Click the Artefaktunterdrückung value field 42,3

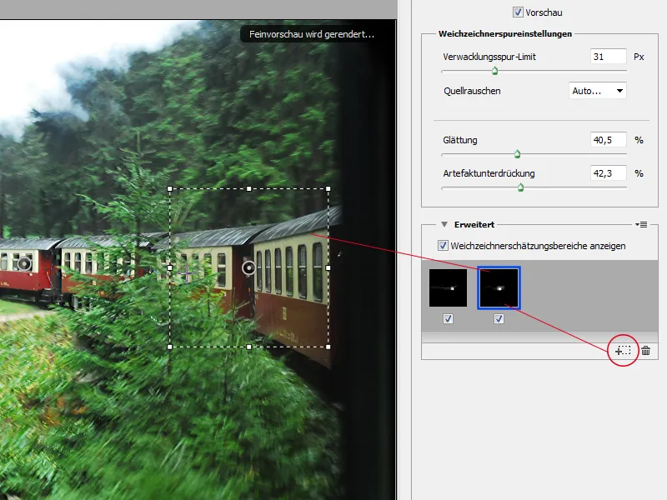pos(609,173)
